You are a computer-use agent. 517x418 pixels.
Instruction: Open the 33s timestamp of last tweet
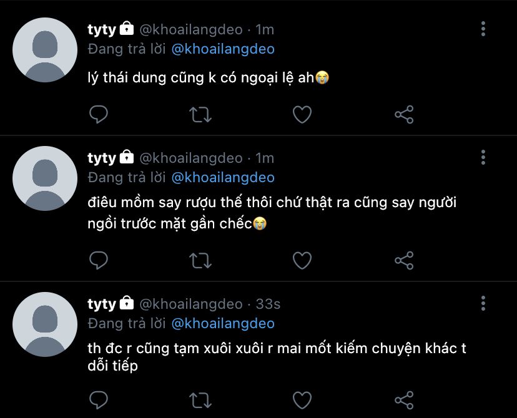(268, 304)
